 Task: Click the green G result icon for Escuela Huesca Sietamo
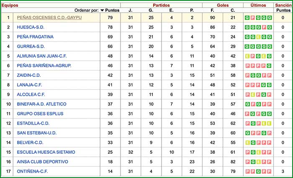coord(253,152)
